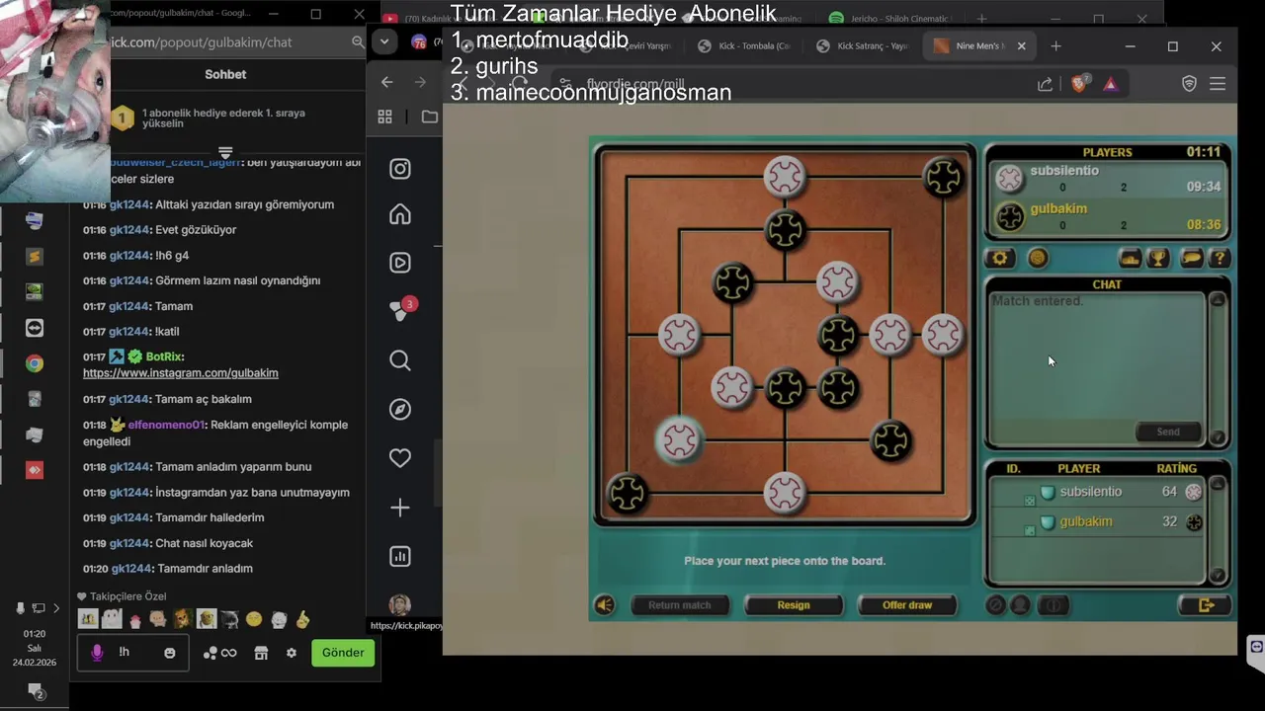Select subsilentio row in player list

click(1097, 492)
